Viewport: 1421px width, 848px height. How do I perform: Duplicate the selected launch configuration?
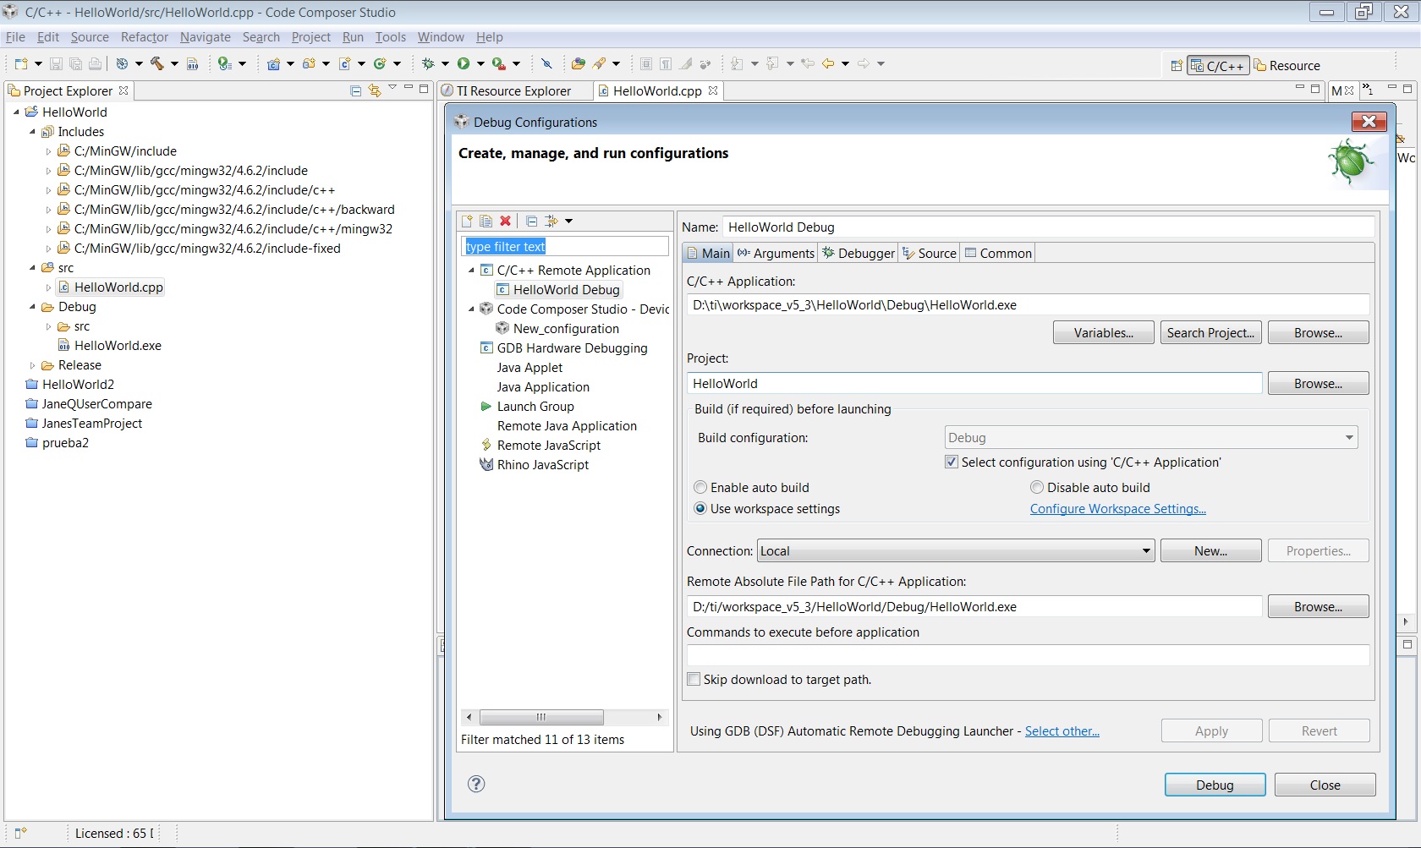coord(486,221)
